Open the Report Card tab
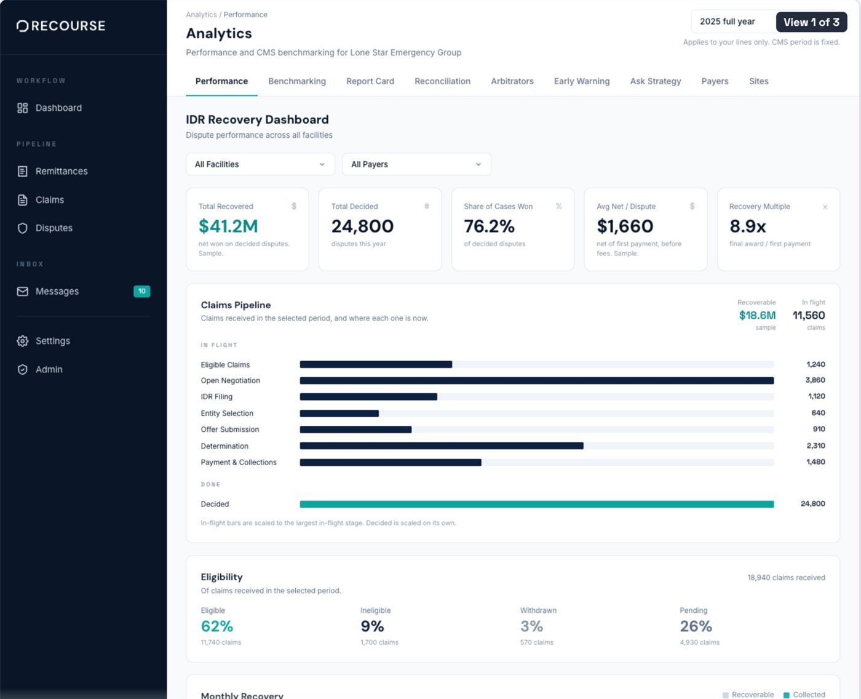861x699 pixels. 370,81
